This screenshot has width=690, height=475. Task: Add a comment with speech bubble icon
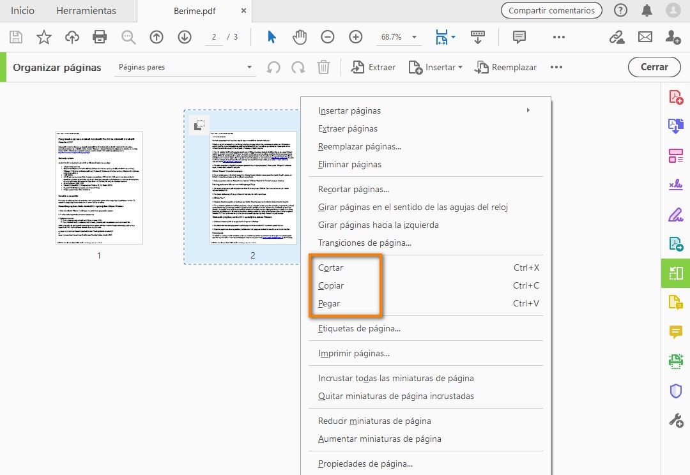pyautogui.click(x=519, y=37)
